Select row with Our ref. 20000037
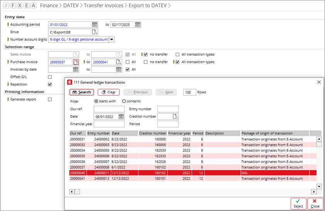 tap(193, 167)
